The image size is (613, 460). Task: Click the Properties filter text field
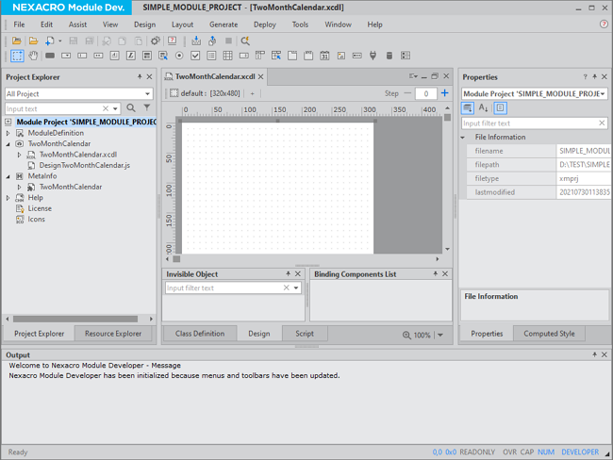click(528, 123)
